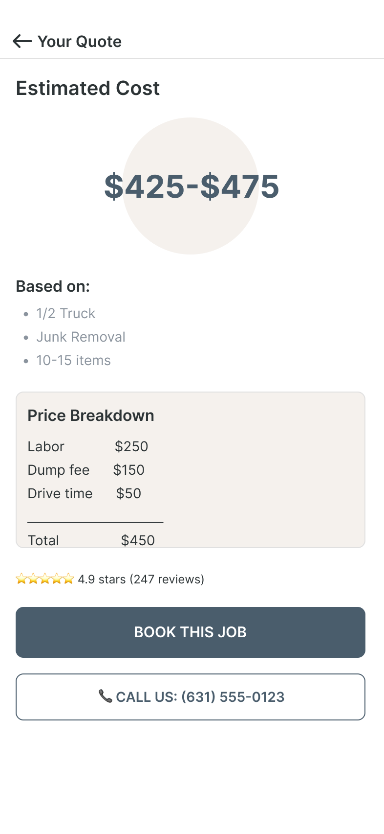384x834 pixels.
Task: Select the Junk Removal list item
Action: (x=81, y=337)
